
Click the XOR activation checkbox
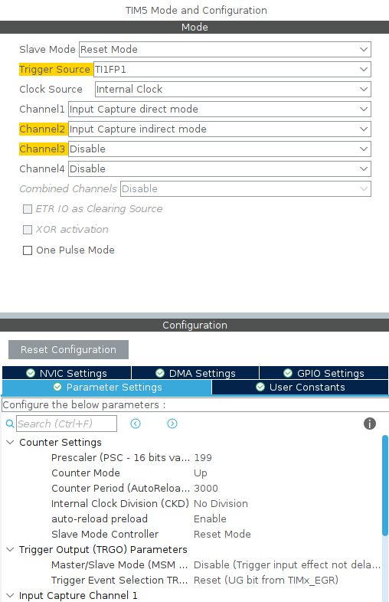click(28, 230)
